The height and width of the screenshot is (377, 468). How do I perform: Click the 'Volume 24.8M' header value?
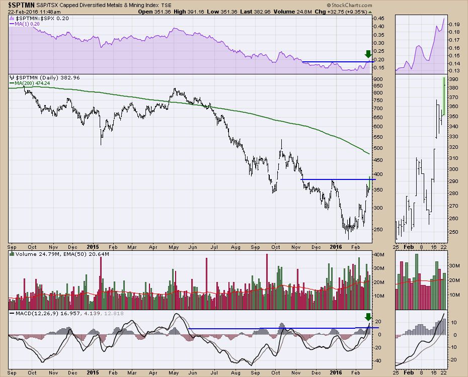coord(292,12)
